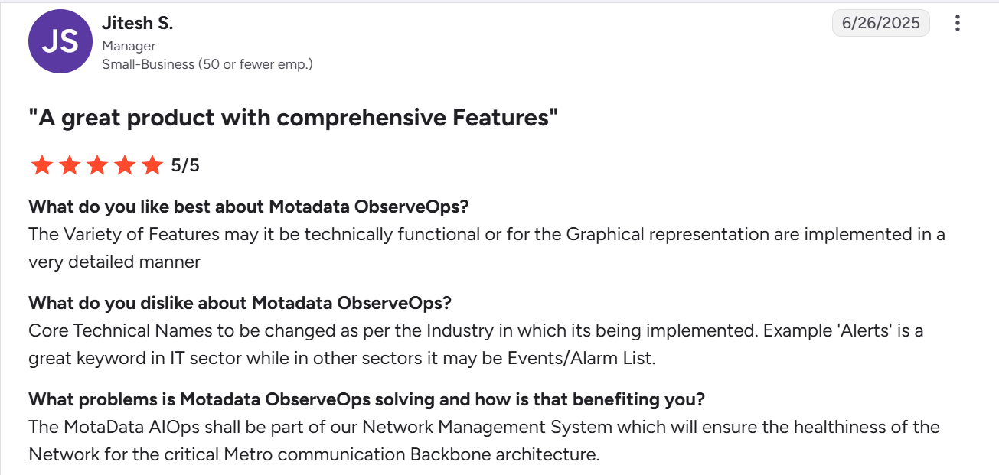
Task: Select the third rating star
Action: pos(97,165)
